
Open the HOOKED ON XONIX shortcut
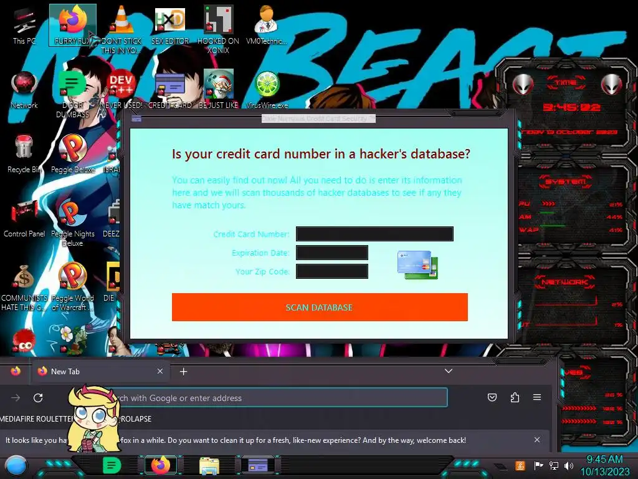(218, 29)
